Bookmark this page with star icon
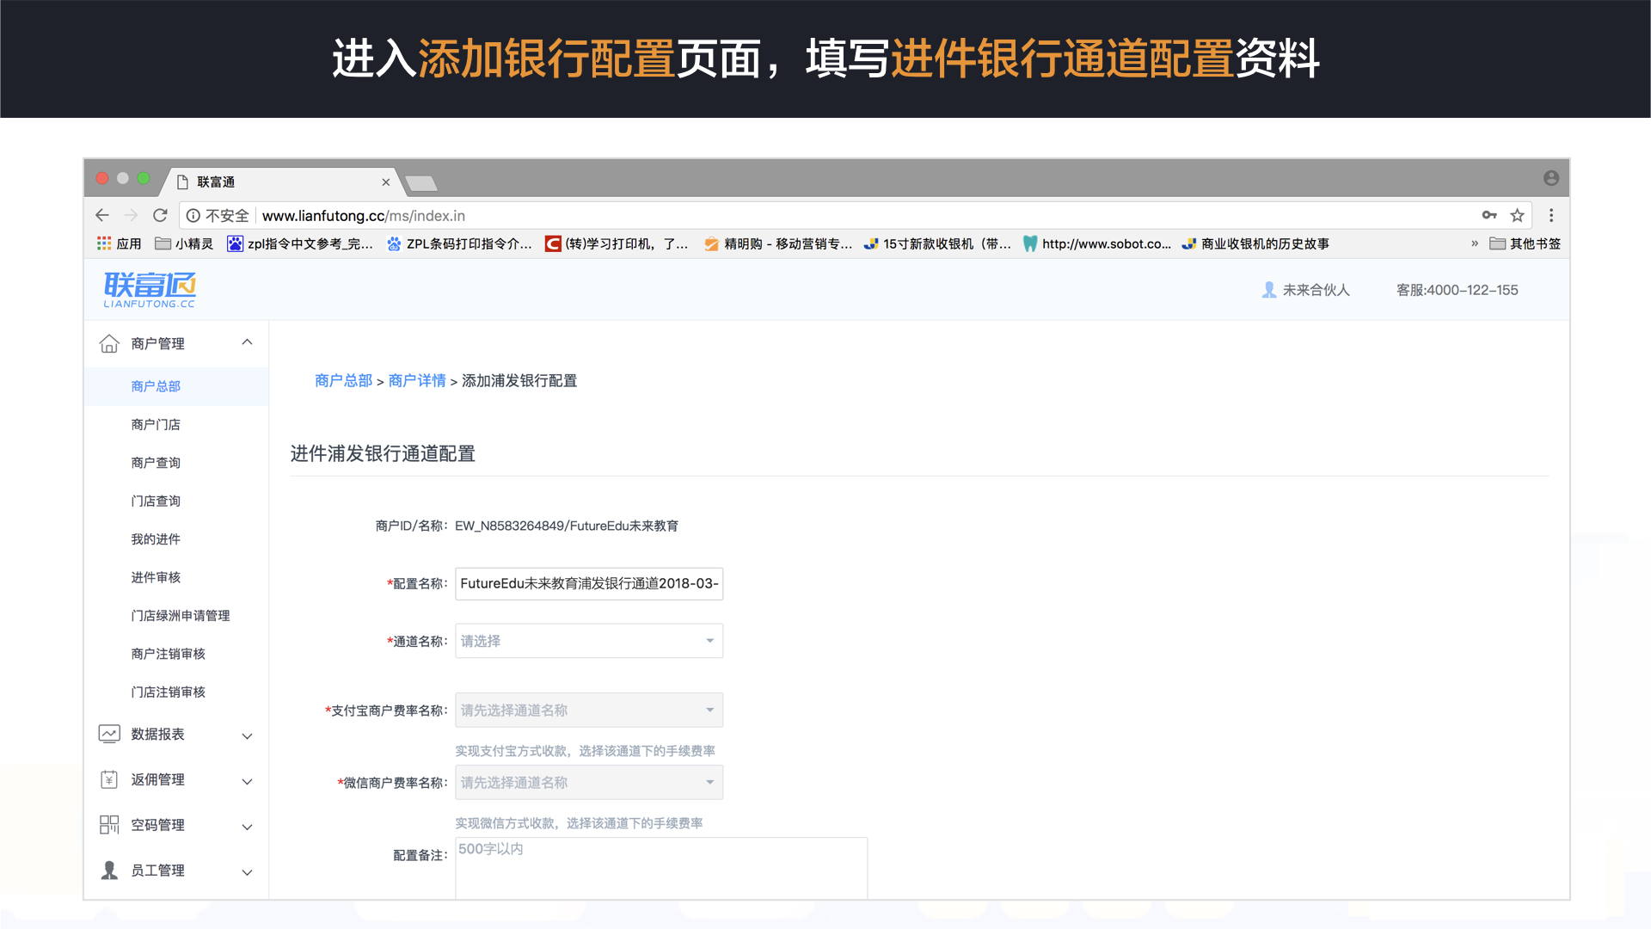This screenshot has width=1651, height=929. [1518, 215]
